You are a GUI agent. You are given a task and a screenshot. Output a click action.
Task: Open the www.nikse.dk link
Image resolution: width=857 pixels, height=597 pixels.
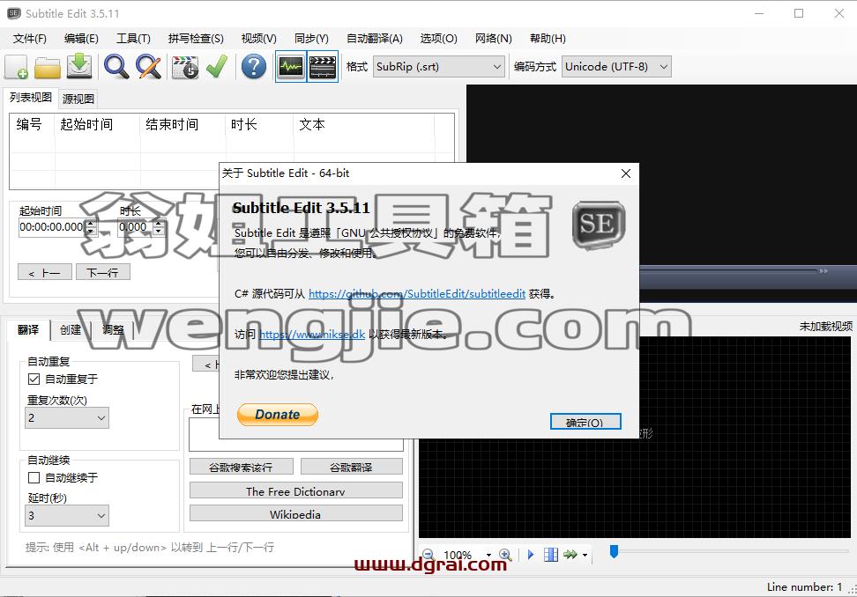(311, 334)
